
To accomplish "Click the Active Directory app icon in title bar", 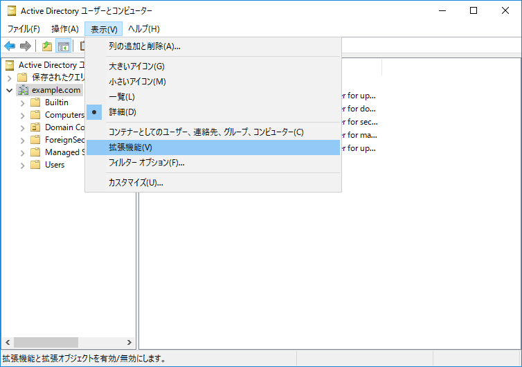I will tap(12, 11).
